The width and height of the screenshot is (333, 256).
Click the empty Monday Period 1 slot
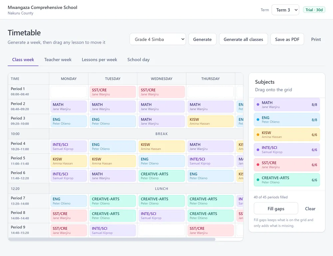coord(69,92)
